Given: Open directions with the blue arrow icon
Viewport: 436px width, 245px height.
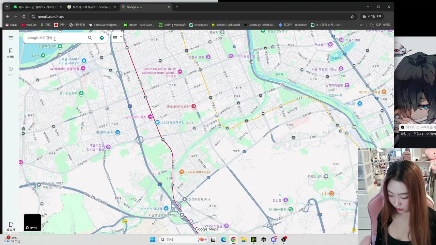Looking at the screenshot, I should coord(102,38).
